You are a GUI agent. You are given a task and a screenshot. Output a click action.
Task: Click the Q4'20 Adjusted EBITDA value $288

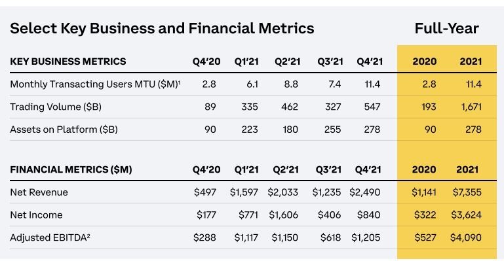click(204, 237)
